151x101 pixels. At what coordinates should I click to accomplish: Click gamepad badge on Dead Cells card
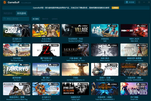pos(141,84)
